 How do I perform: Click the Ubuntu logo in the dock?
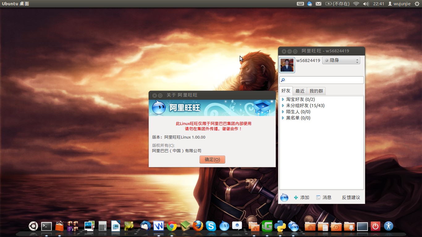point(33,226)
